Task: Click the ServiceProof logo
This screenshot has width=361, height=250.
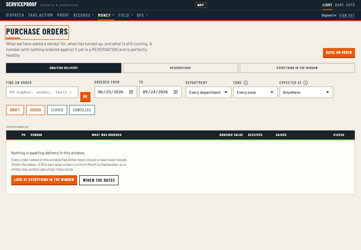Action: (21, 4)
